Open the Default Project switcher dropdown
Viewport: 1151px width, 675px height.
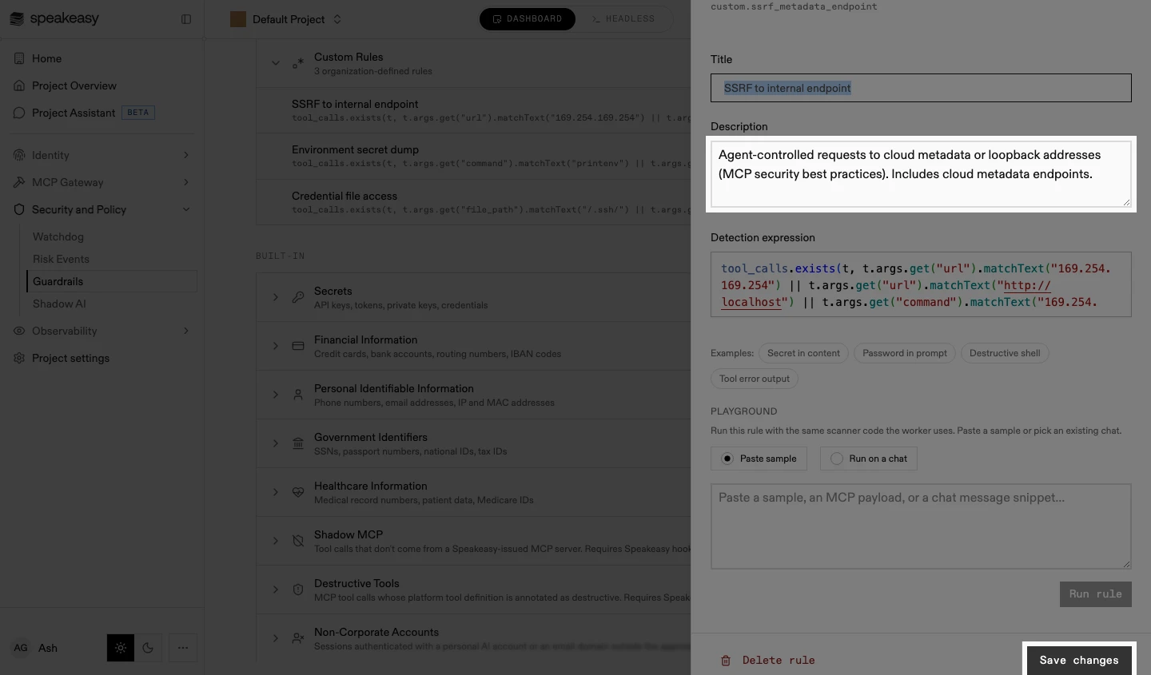286,19
